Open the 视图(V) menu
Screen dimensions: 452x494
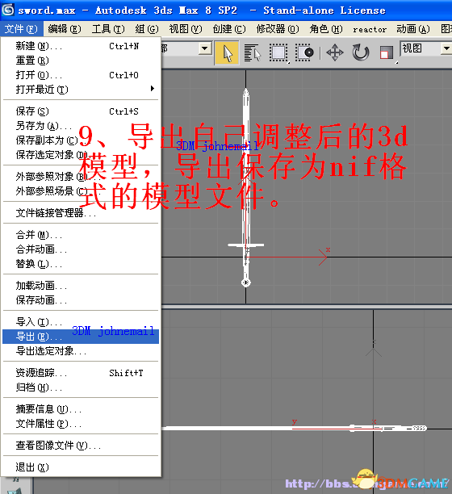coord(186,29)
